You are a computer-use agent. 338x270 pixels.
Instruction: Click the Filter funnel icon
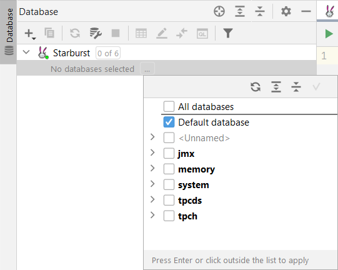tap(228, 33)
